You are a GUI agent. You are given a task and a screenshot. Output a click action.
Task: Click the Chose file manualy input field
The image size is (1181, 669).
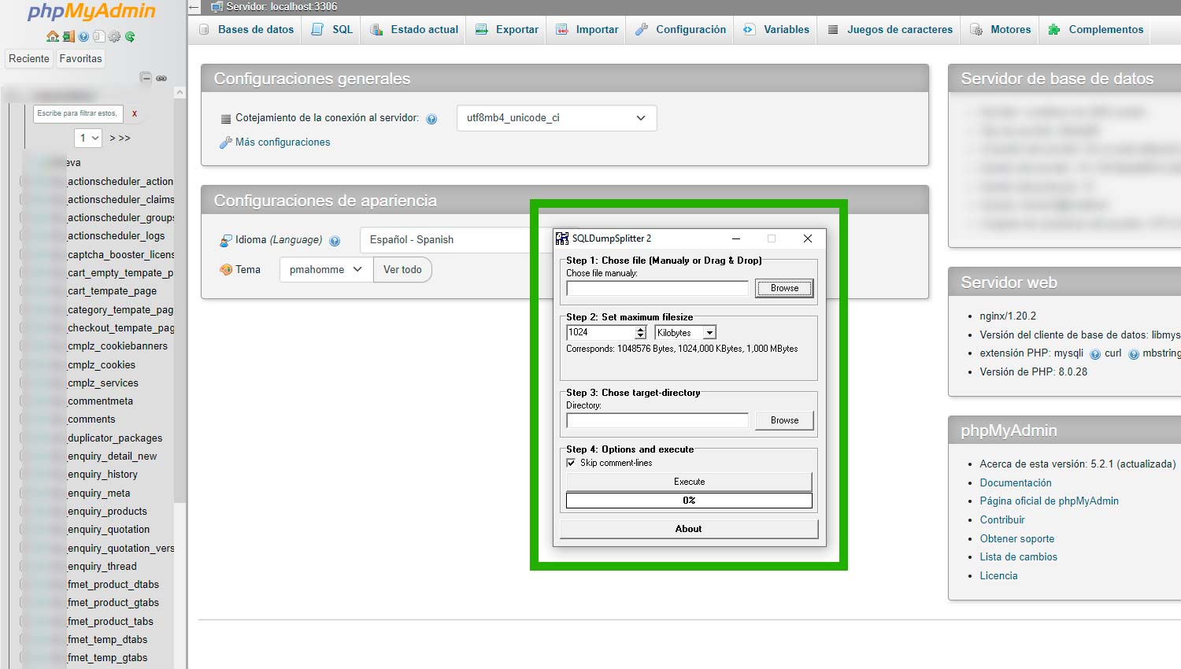tap(657, 288)
